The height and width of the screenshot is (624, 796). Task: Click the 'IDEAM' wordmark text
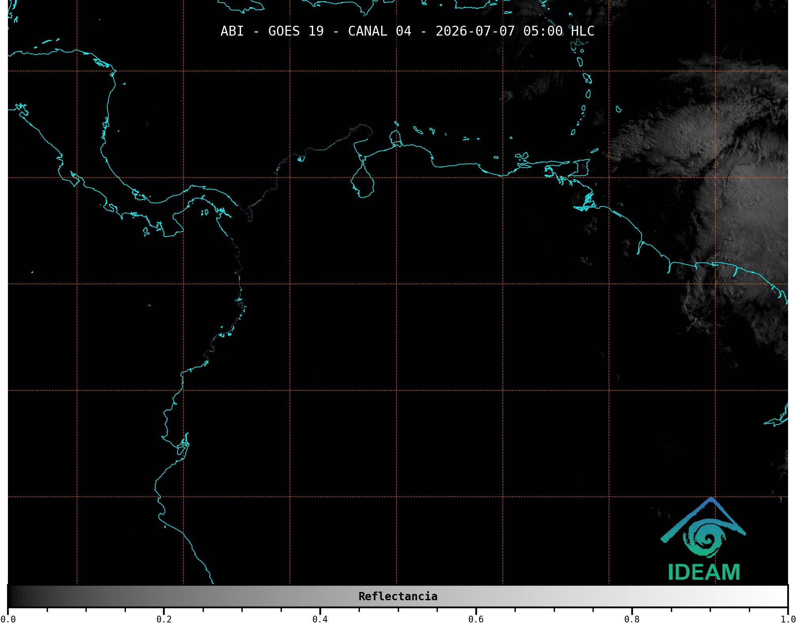click(704, 572)
